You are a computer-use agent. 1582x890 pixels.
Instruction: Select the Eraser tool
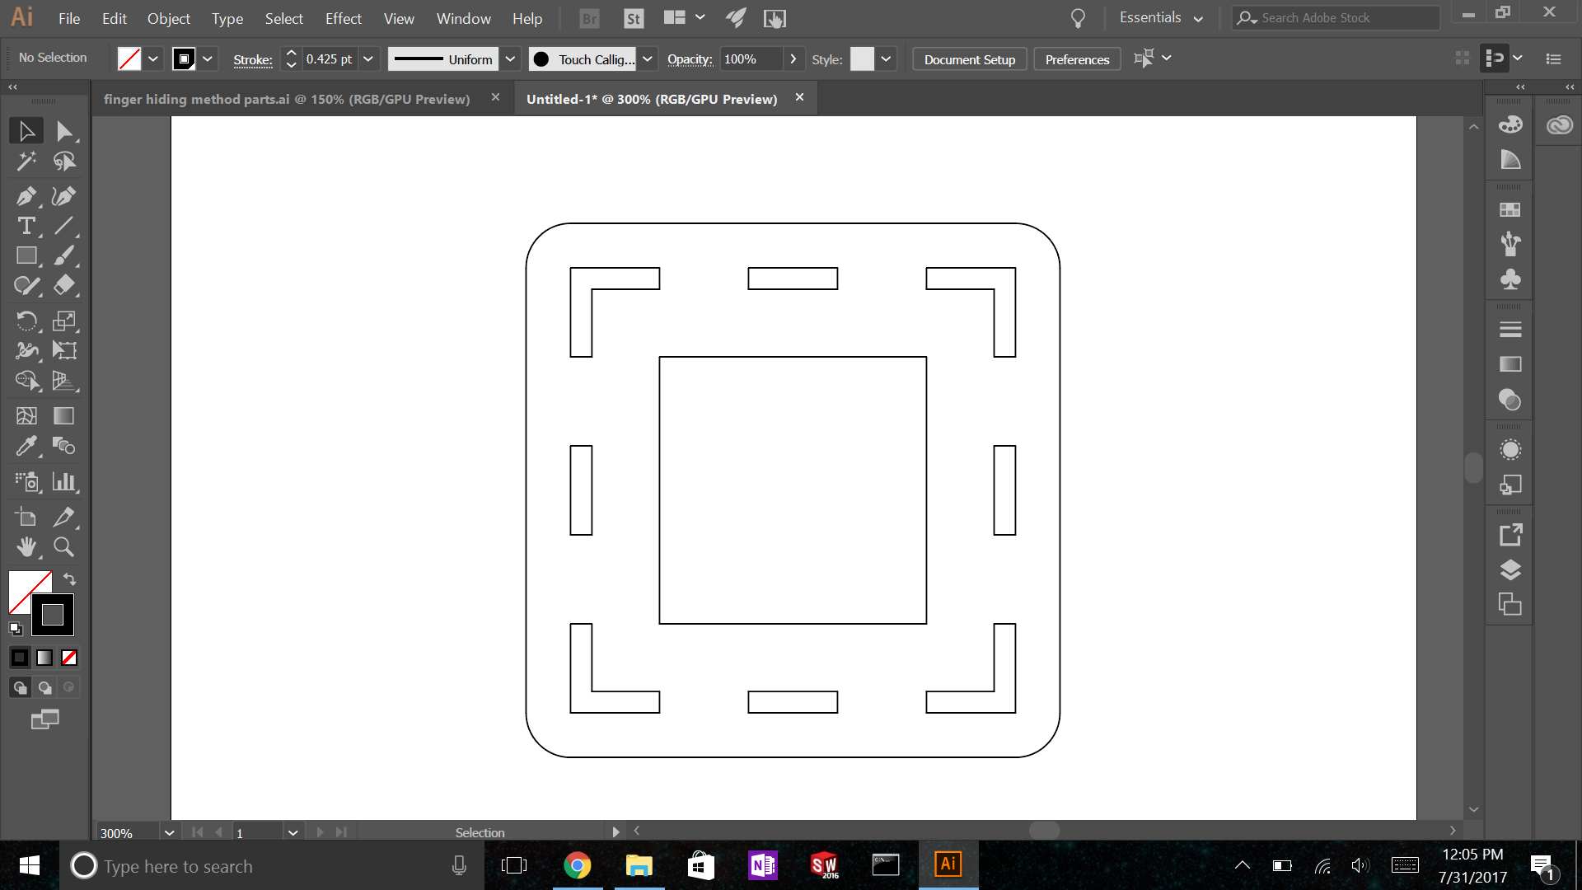pos(63,285)
